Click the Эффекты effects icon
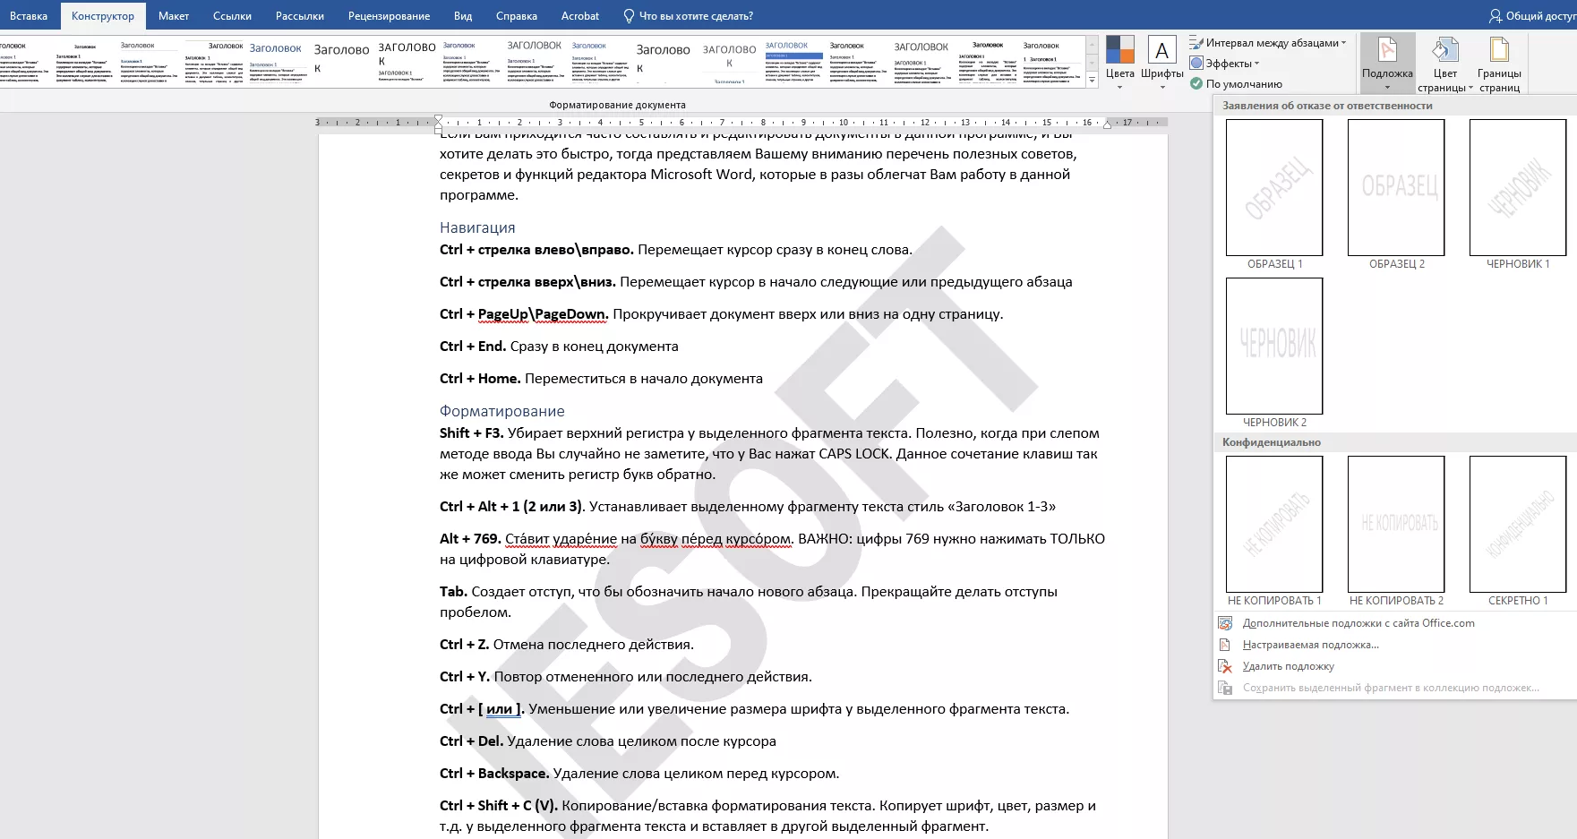 [1196, 63]
